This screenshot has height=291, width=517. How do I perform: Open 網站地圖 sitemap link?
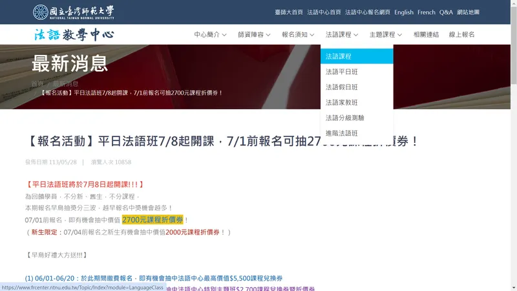[468, 12]
